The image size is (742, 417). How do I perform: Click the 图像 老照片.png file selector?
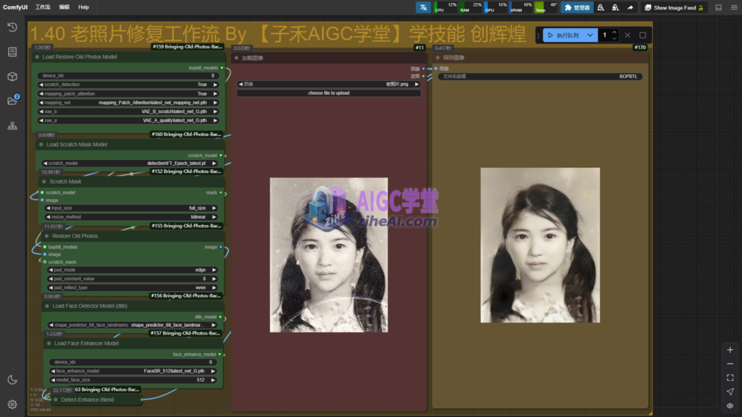click(x=329, y=84)
